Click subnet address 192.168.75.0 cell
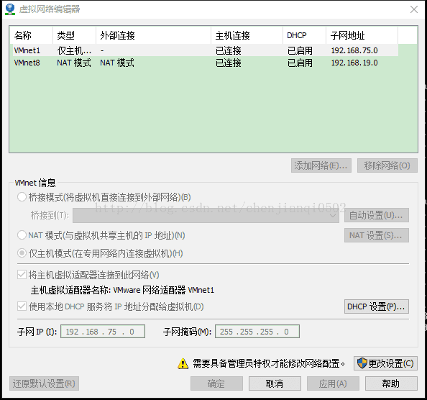The height and width of the screenshot is (400, 427). coord(354,50)
